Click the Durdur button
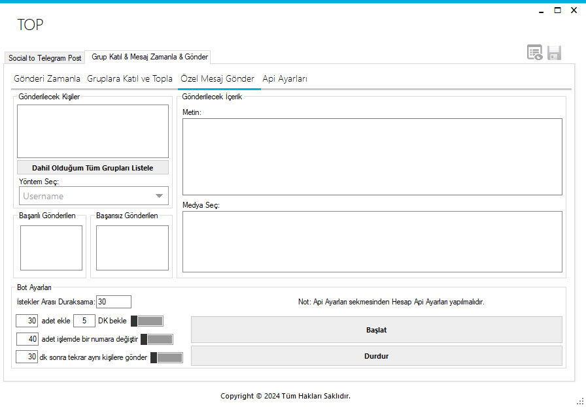The height and width of the screenshot is (407, 586). coord(376,356)
